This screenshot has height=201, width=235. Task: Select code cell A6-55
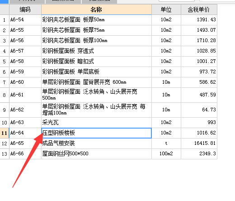(x=25, y=30)
